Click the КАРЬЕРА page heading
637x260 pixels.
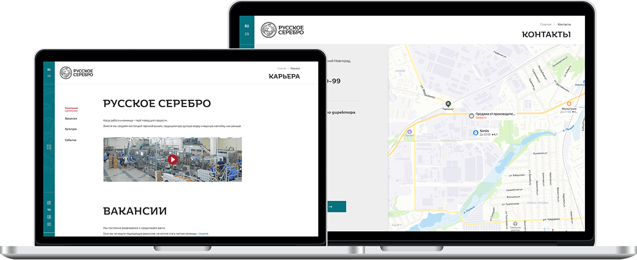coord(284,76)
